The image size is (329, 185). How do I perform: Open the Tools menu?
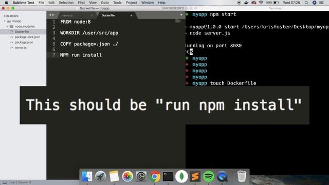117,3
